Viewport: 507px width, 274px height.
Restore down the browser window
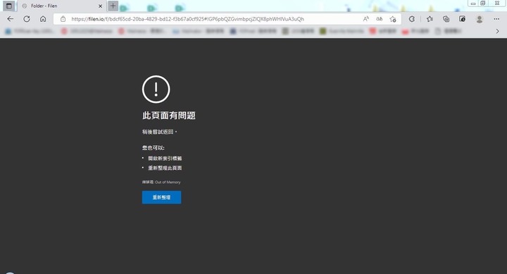(483, 4)
